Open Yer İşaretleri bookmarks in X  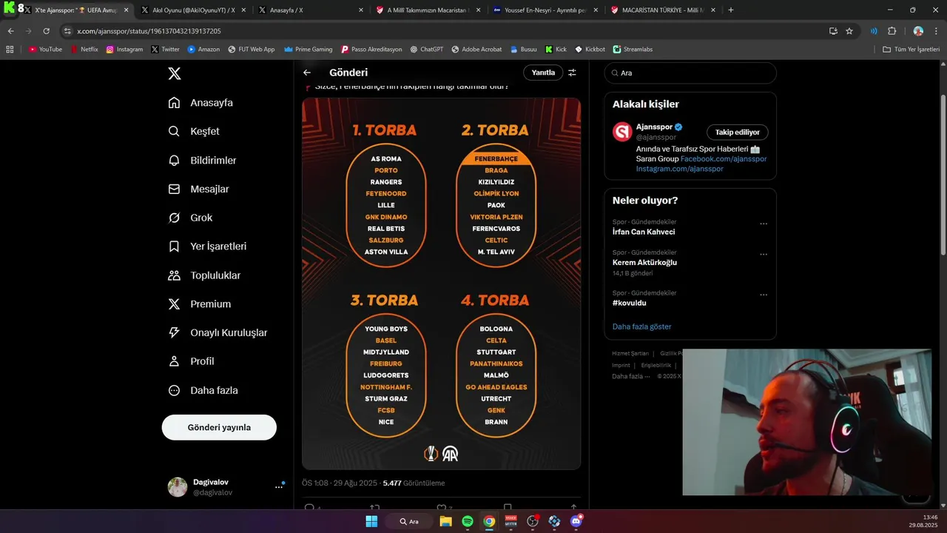tap(207, 246)
